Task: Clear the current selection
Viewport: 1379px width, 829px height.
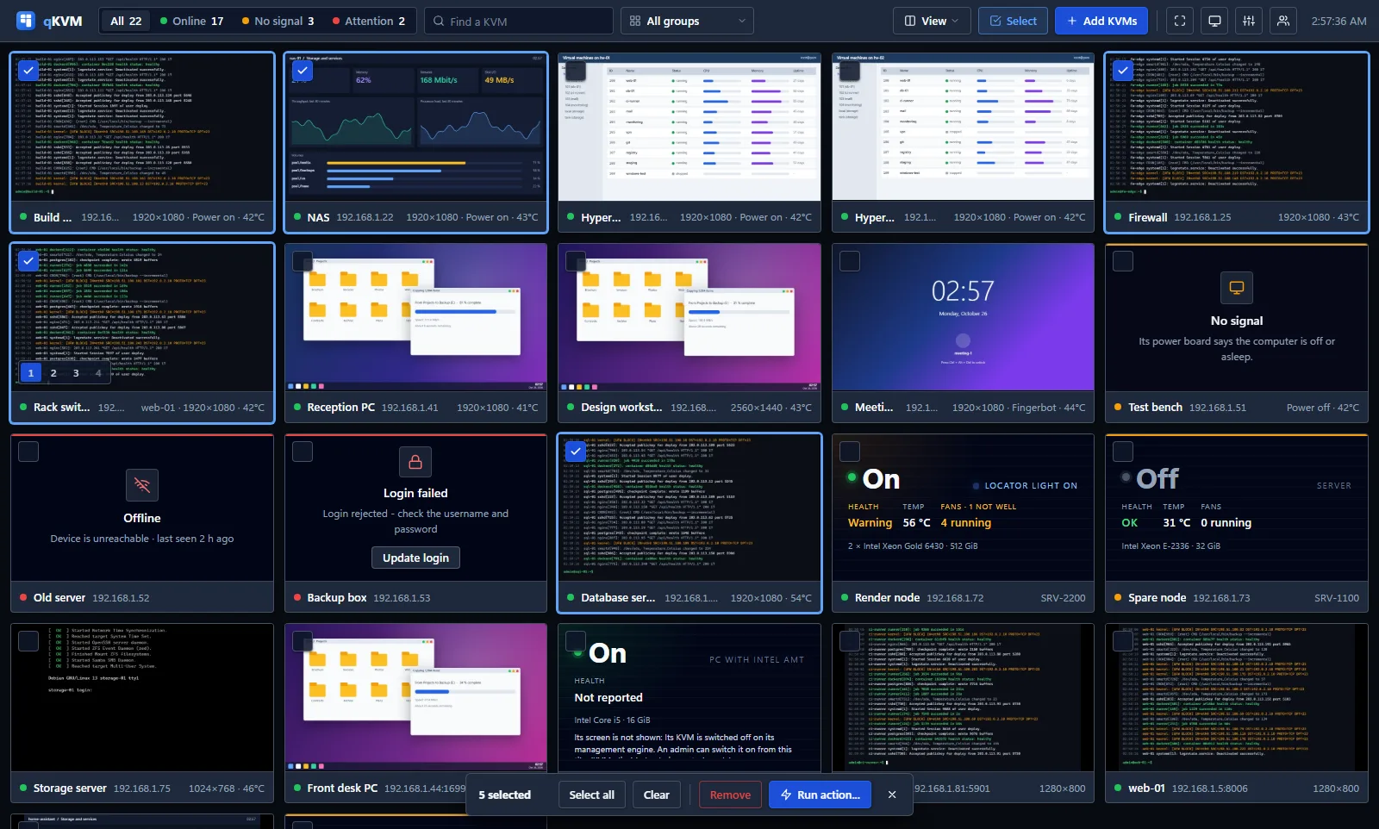Action: (x=657, y=795)
